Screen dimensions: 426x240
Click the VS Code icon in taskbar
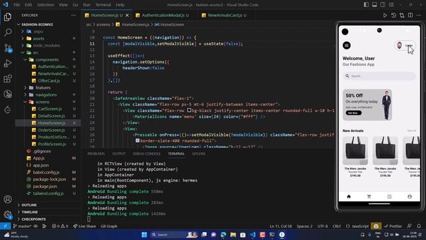point(253,235)
